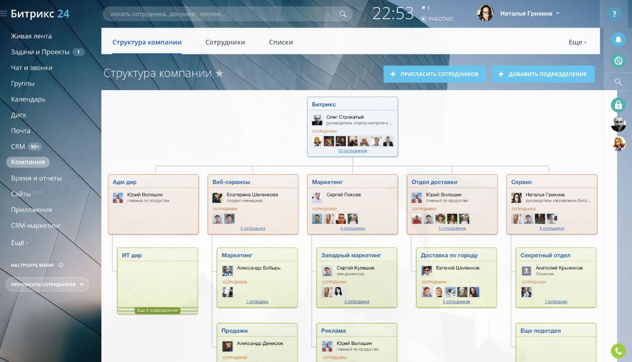Click the Битрикс 24 logo
Screen dimensions: 632x362
click(40, 13)
